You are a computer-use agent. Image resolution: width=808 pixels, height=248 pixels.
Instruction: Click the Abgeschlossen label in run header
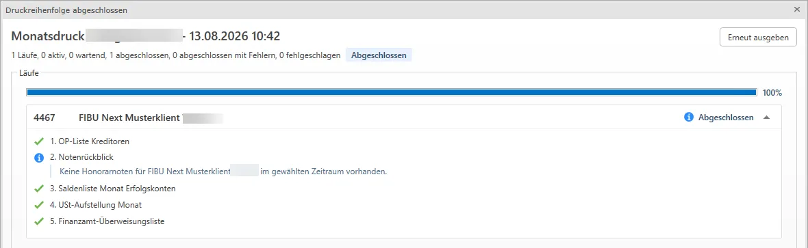click(726, 118)
